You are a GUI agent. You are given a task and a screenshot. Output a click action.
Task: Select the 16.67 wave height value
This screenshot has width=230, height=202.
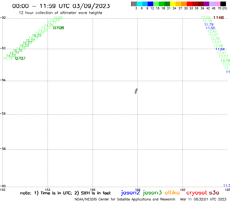[27, 43]
